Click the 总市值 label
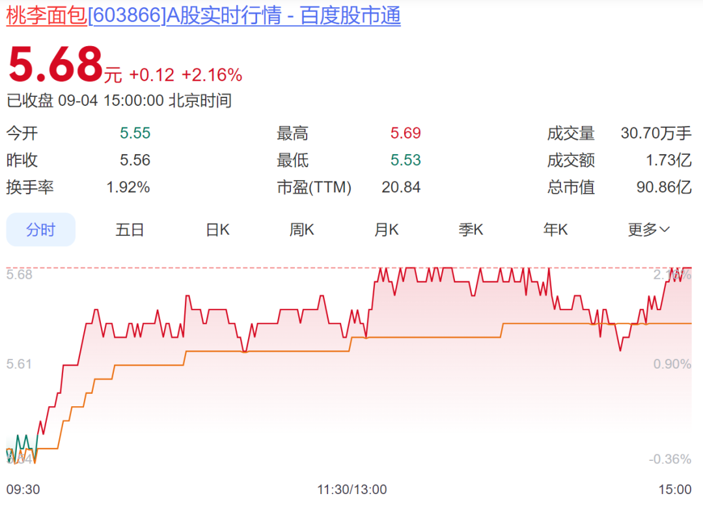703x507 pixels. (571, 187)
